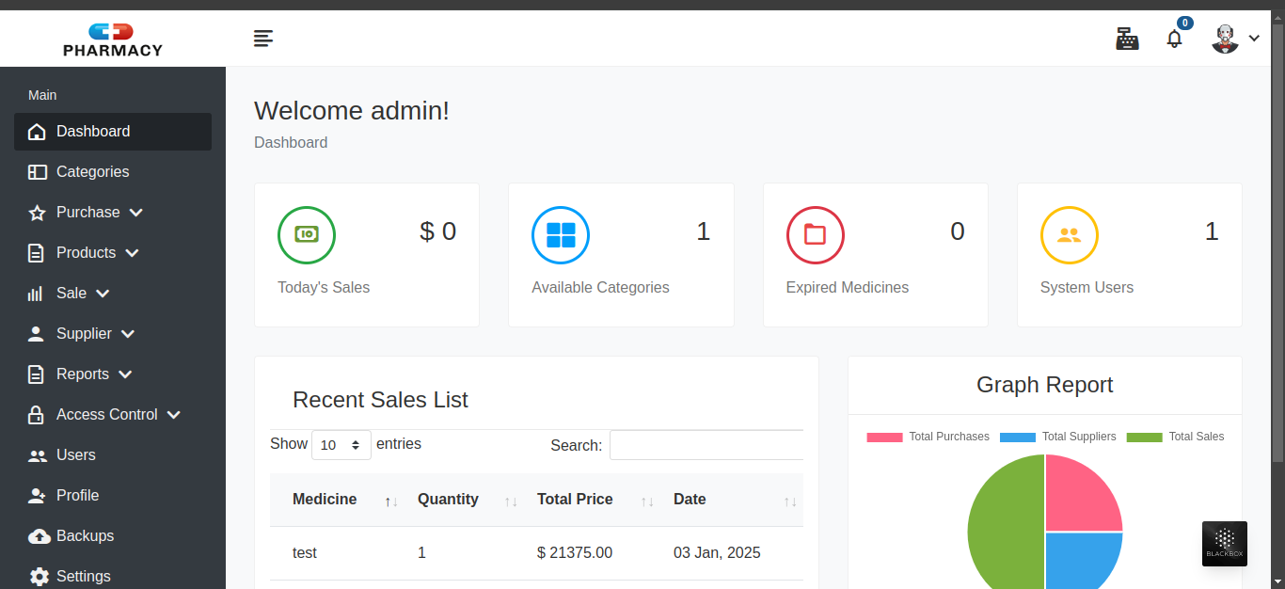Open the entries count dropdown
The width and height of the screenshot is (1285, 589).
[341, 445]
